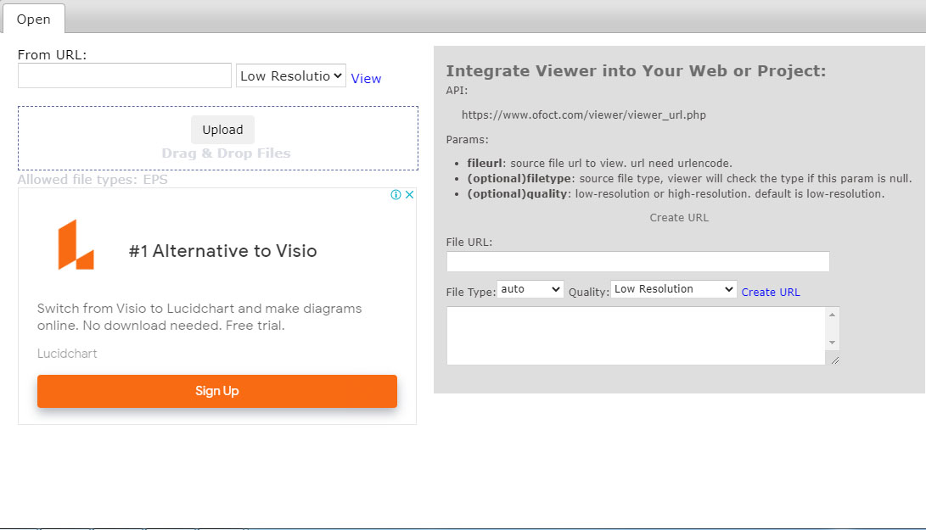Click the text area scroll down arrow
Viewport: 926px width, 530px height.
click(x=832, y=343)
